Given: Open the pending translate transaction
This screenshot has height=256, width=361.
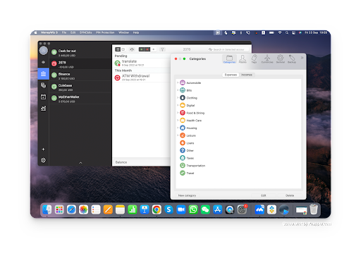Looking at the screenshot, I should pos(142,63).
